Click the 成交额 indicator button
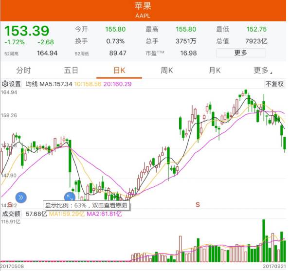The image size is (289, 271). coord(11,214)
